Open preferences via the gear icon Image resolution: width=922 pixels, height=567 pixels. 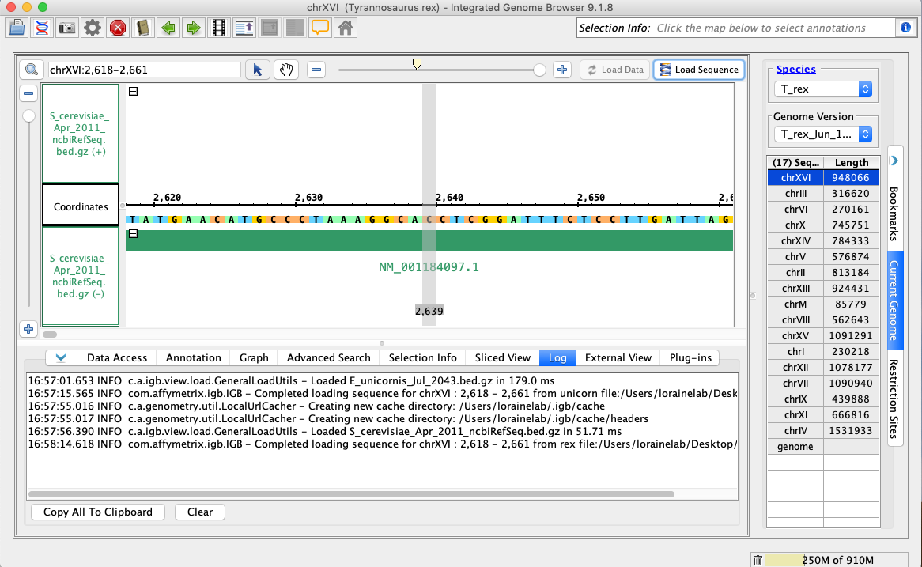coord(93,28)
